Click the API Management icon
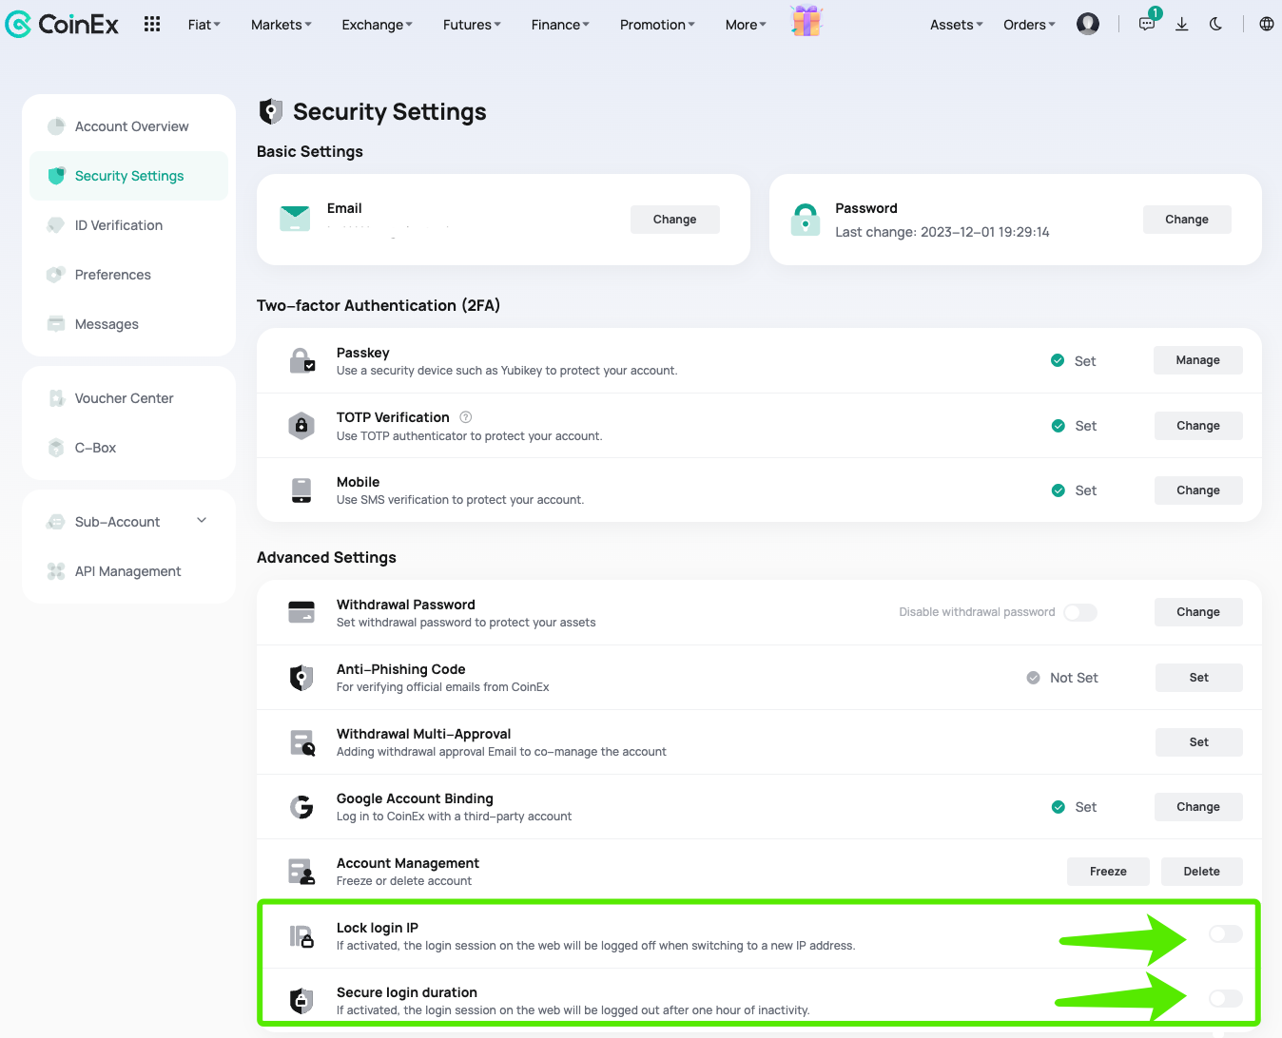This screenshot has width=1282, height=1038. 56,571
